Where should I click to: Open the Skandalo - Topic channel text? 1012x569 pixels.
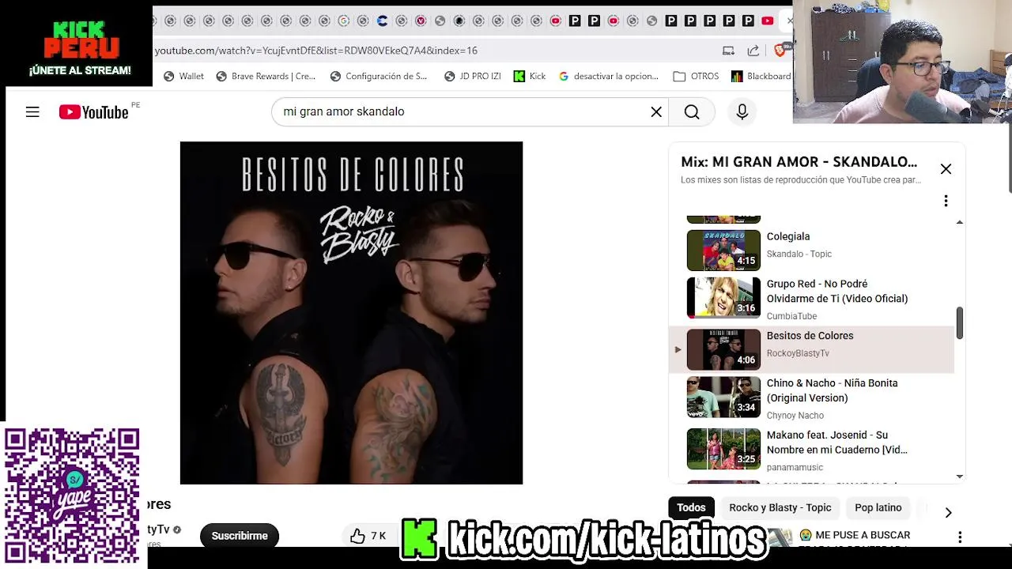[x=799, y=254]
